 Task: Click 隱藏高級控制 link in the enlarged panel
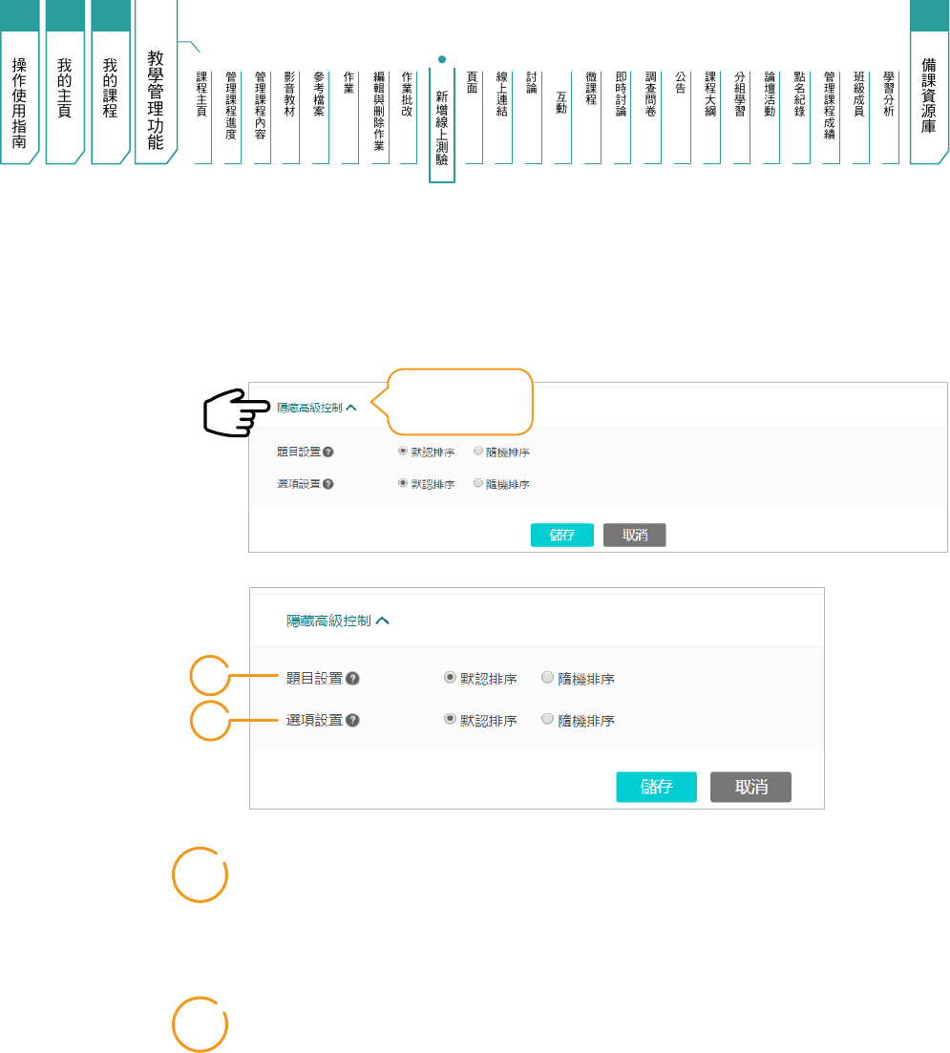click(328, 621)
